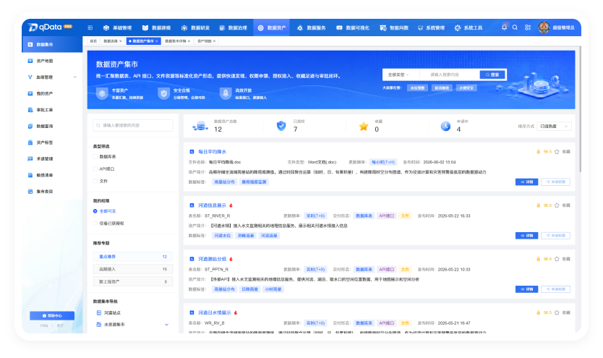603x358 pixels.
Task: Click the 详情 button for 每日平均降水
Action: click(x=526, y=182)
